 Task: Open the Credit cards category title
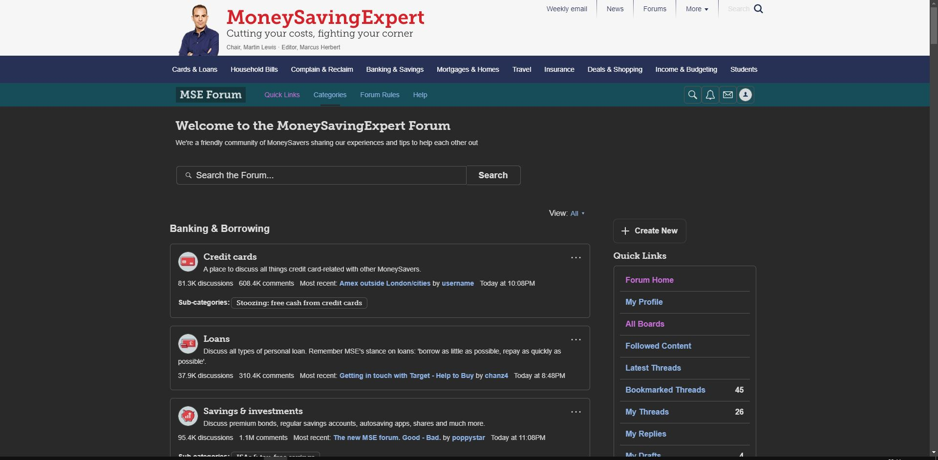click(230, 257)
